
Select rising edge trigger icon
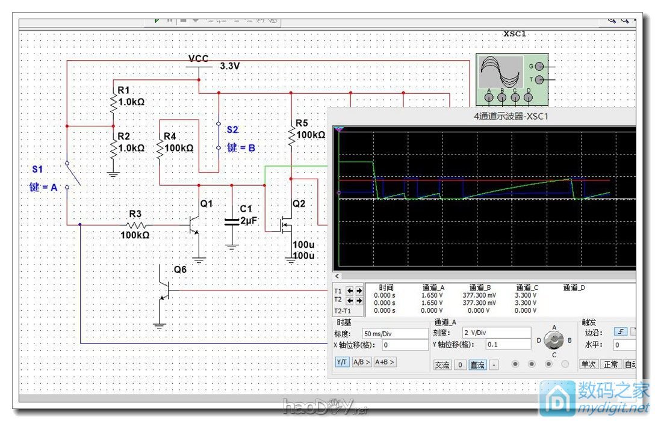click(619, 331)
